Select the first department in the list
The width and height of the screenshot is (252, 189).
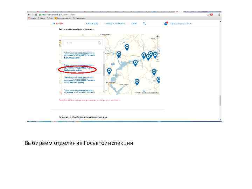(79, 55)
